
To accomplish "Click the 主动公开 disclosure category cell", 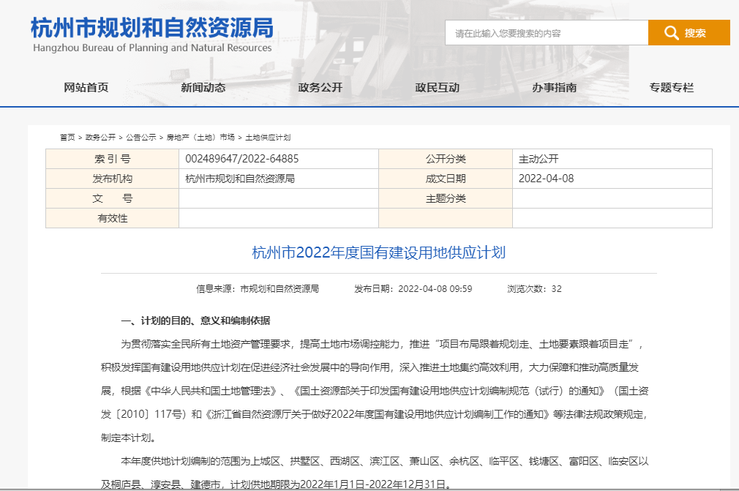I will 539,159.
